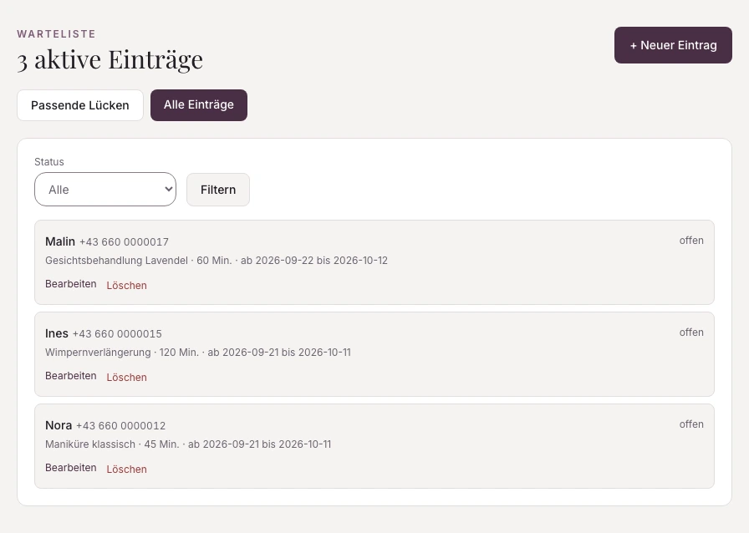This screenshot has height=533, width=749.
Task: Click the Gesichtsbehandlung Lavendel details line
Action: click(x=217, y=261)
